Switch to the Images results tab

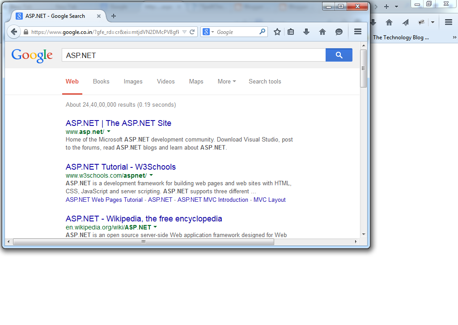133,82
